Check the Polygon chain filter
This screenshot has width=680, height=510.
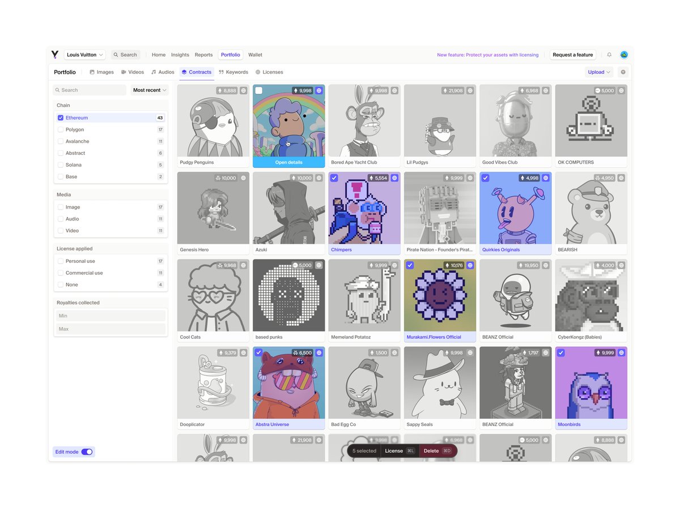[61, 130]
